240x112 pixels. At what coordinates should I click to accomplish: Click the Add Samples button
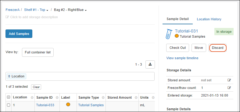(x=19, y=34)
